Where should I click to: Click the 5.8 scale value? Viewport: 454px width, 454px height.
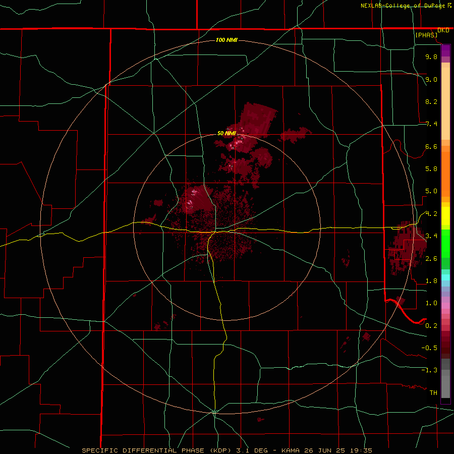(x=431, y=169)
